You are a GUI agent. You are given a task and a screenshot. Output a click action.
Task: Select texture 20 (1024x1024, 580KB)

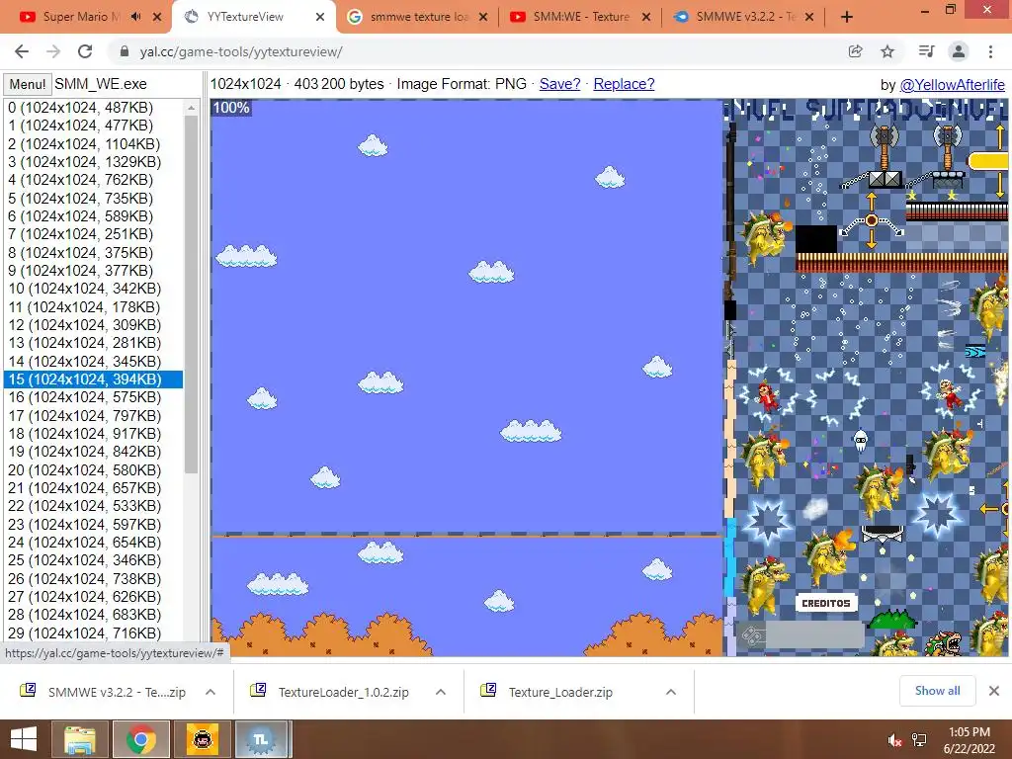[x=94, y=469]
